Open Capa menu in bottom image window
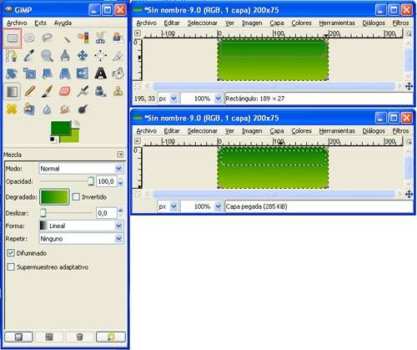 tap(277, 131)
